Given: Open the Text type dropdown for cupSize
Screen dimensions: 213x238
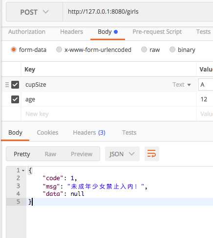Looking at the screenshot, I should (182, 85).
